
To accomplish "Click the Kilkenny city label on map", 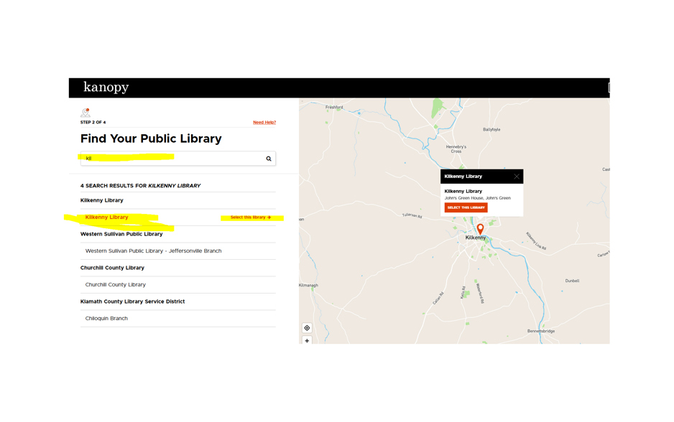I will pyautogui.click(x=475, y=238).
